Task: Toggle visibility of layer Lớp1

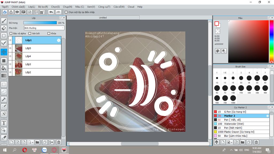Action: click(10, 40)
